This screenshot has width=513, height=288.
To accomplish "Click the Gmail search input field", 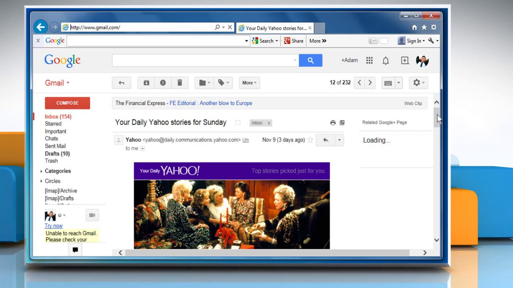I will point(205,60).
